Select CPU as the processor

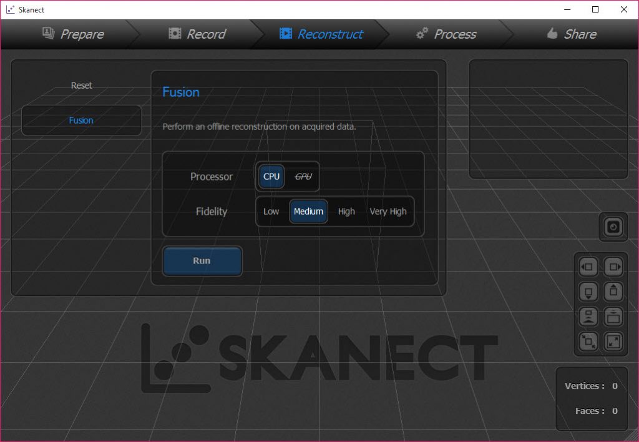click(271, 177)
